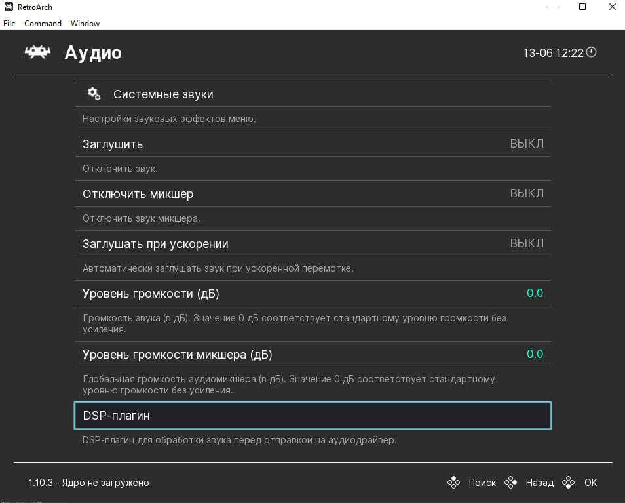Open the Window menu
This screenshot has width=625, height=503.
tap(85, 24)
